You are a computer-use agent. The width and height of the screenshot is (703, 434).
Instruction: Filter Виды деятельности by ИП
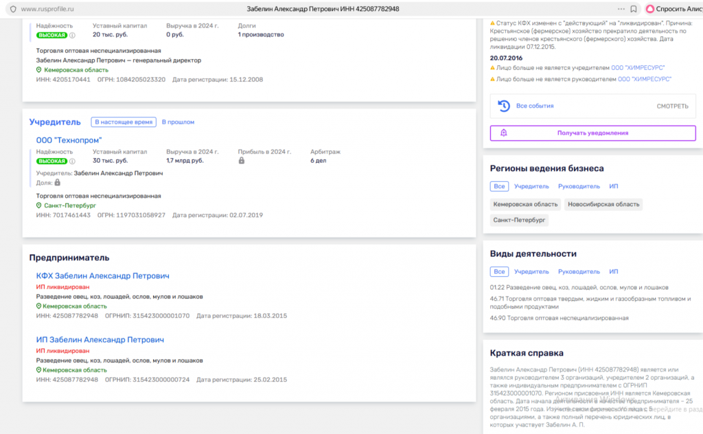pyautogui.click(x=613, y=272)
